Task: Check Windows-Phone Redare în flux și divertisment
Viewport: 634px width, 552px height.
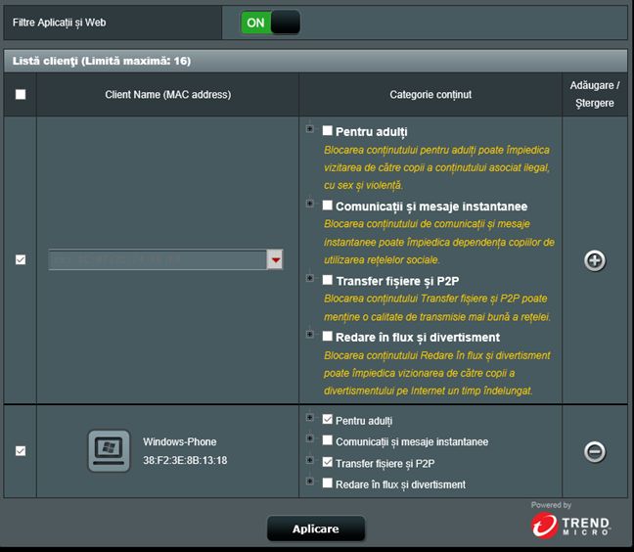Action: [328, 483]
